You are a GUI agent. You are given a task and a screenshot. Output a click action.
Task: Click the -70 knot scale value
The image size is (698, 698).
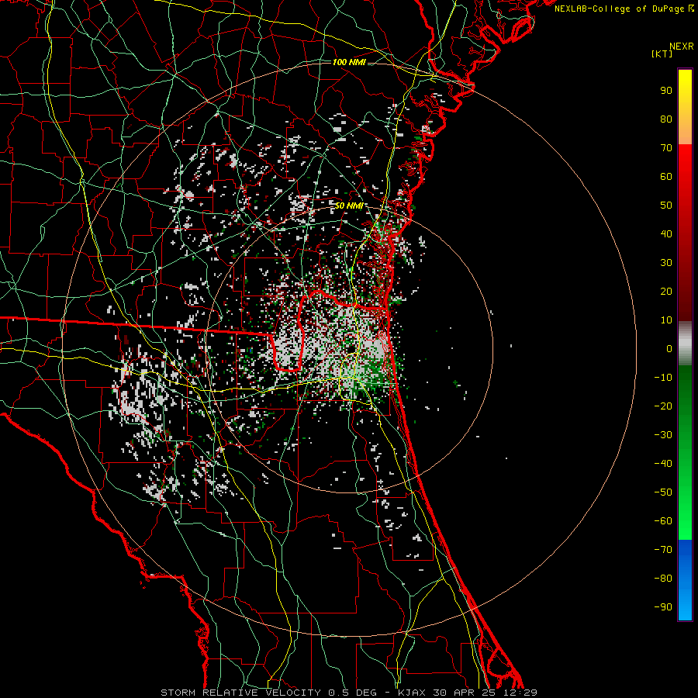pos(663,550)
